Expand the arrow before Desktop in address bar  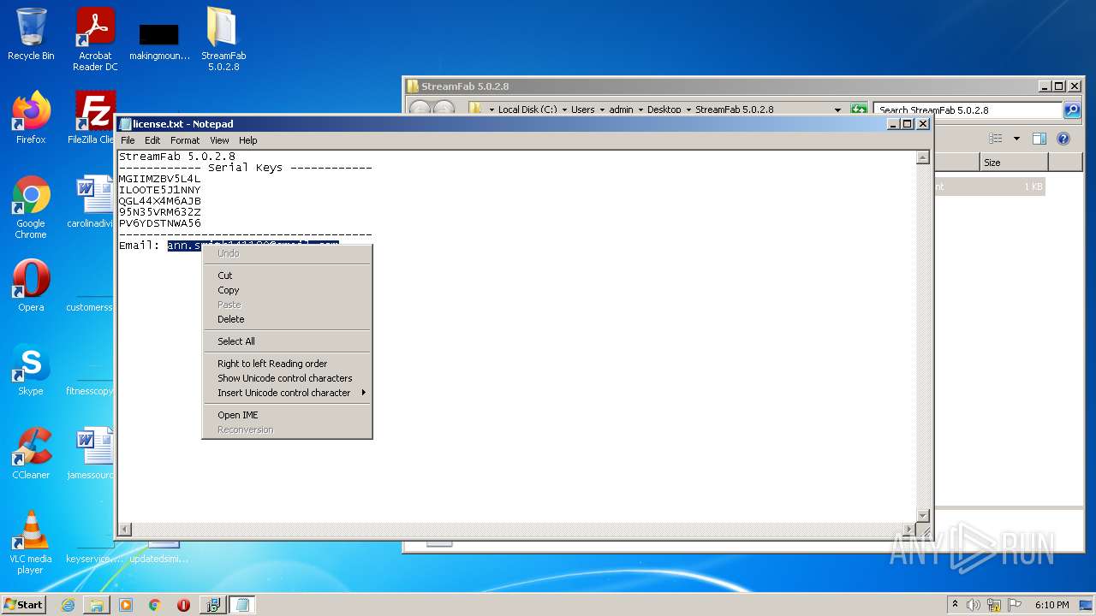tap(640, 110)
